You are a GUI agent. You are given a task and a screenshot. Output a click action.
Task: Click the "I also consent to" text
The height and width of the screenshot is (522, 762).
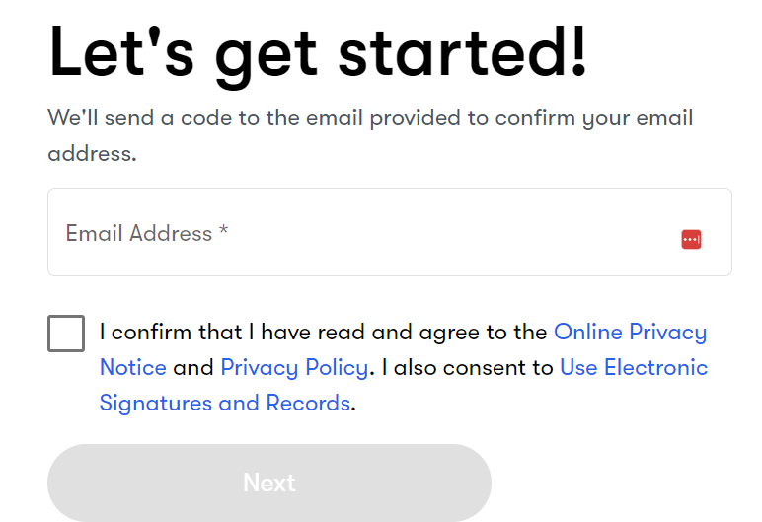pos(467,368)
